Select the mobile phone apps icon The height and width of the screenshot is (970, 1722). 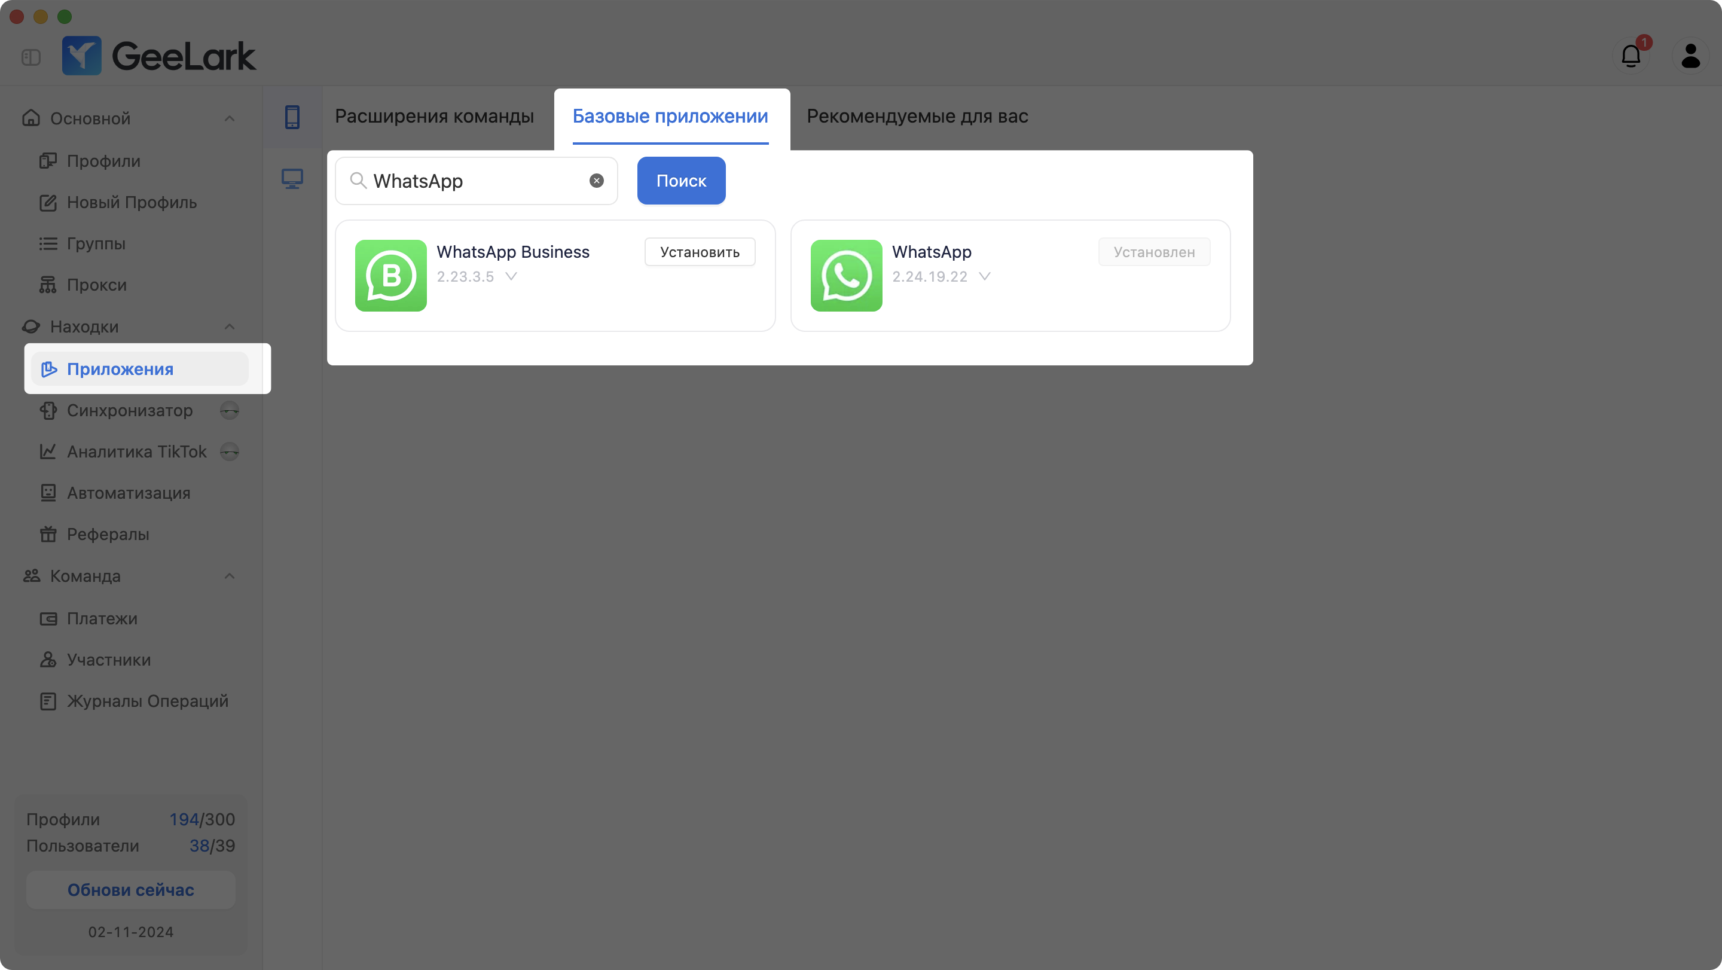pyautogui.click(x=292, y=117)
